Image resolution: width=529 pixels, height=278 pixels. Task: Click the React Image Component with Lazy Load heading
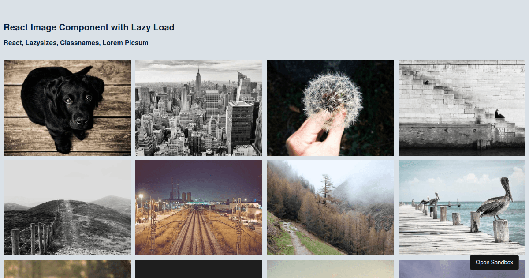pos(89,27)
